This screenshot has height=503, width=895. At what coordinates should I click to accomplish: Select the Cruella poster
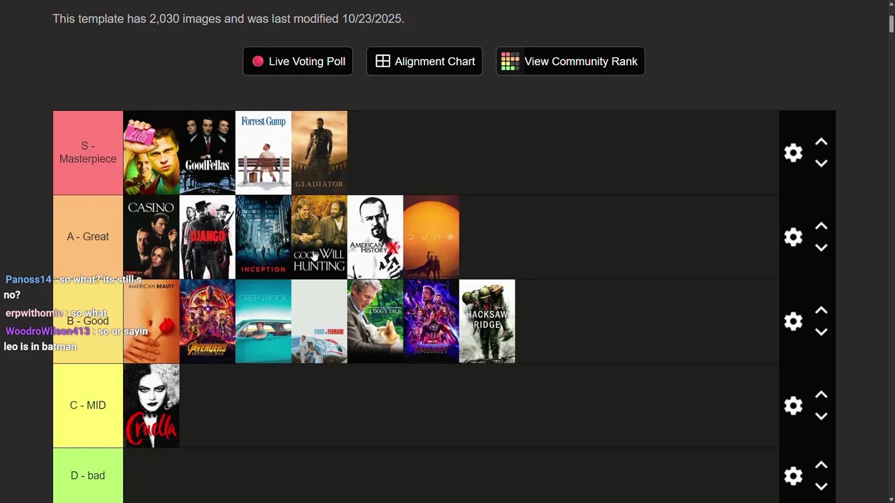[152, 406]
